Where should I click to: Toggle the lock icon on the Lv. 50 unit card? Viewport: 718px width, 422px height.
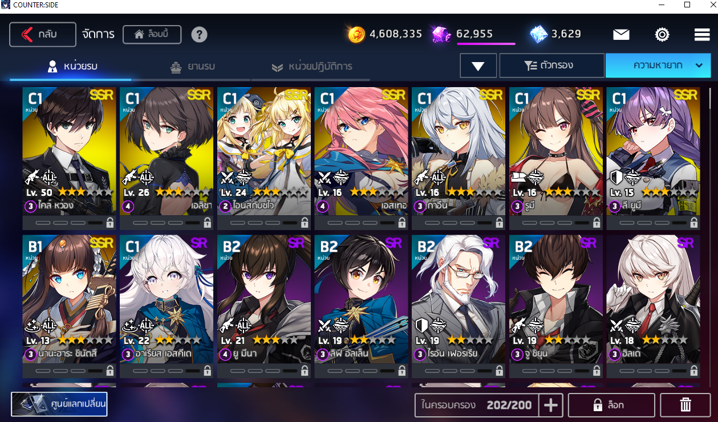(x=110, y=223)
